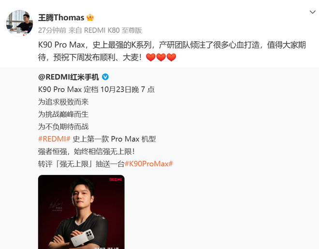Image resolution: width=319 pixels, height=249 pixels.
Task: Click the middle red heart emoji
Action: 161,57
